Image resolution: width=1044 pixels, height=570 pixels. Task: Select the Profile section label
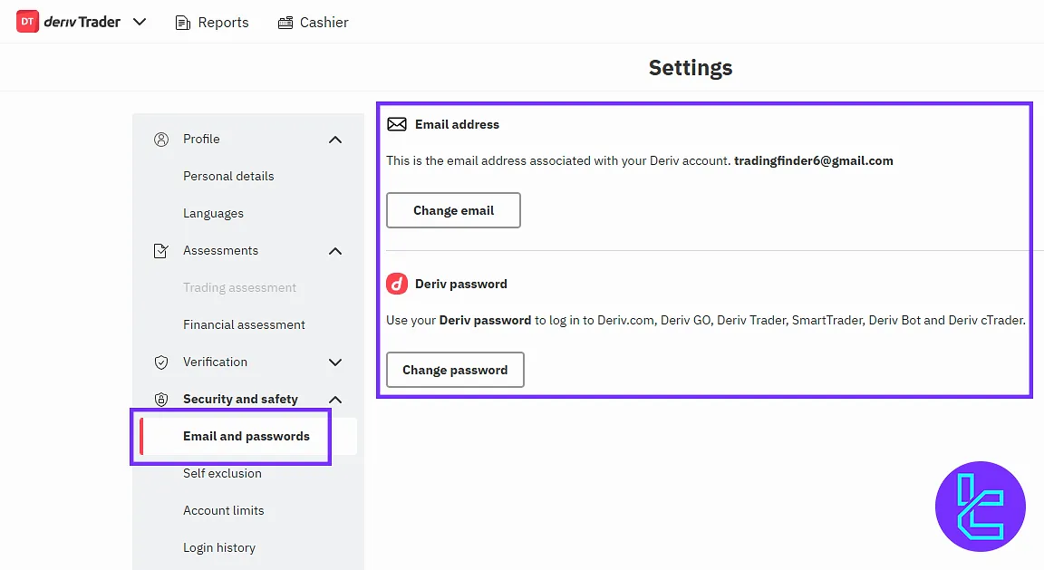[x=201, y=139]
